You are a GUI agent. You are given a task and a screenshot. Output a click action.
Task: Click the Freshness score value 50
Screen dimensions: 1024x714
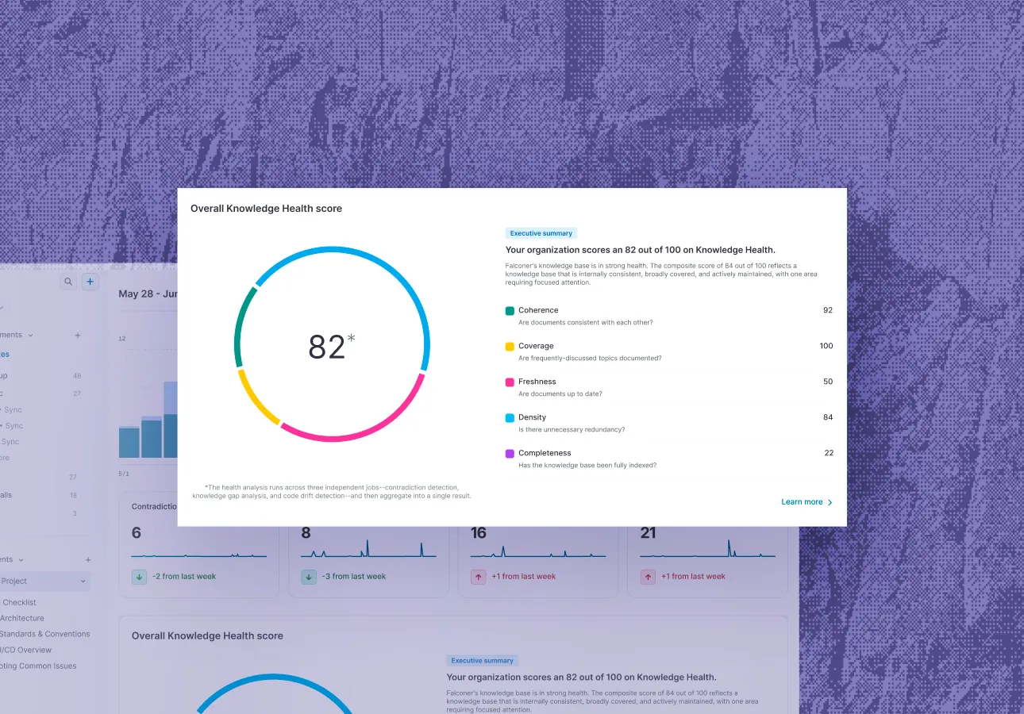pyautogui.click(x=828, y=382)
